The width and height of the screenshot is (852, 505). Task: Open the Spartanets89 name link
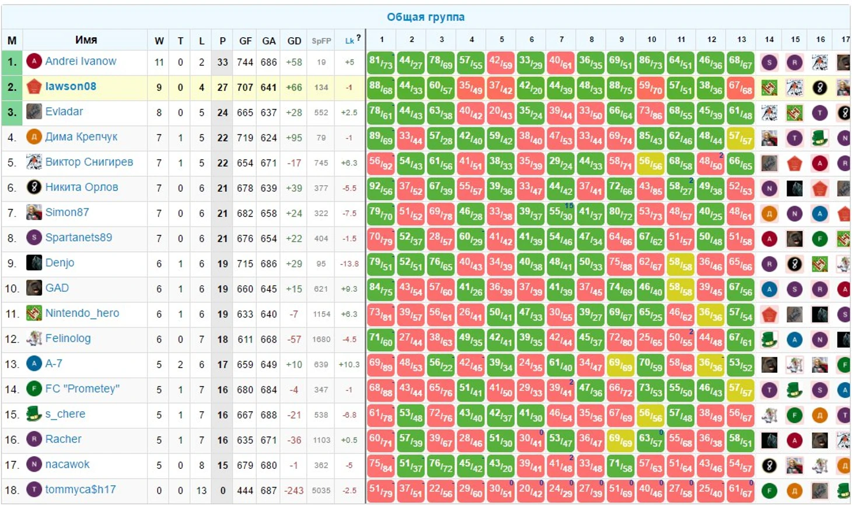pos(79,237)
